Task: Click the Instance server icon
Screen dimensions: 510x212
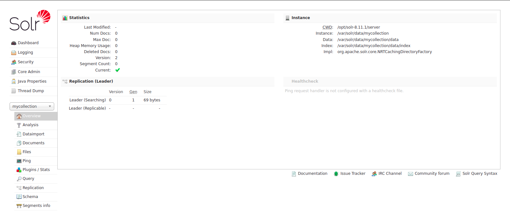Action: [x=288, y=18]
